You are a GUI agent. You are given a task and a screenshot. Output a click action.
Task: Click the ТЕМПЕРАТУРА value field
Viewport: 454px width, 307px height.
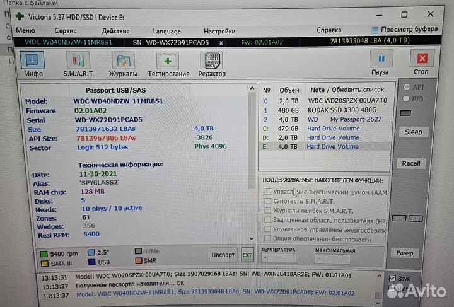[x=279, y=258]
